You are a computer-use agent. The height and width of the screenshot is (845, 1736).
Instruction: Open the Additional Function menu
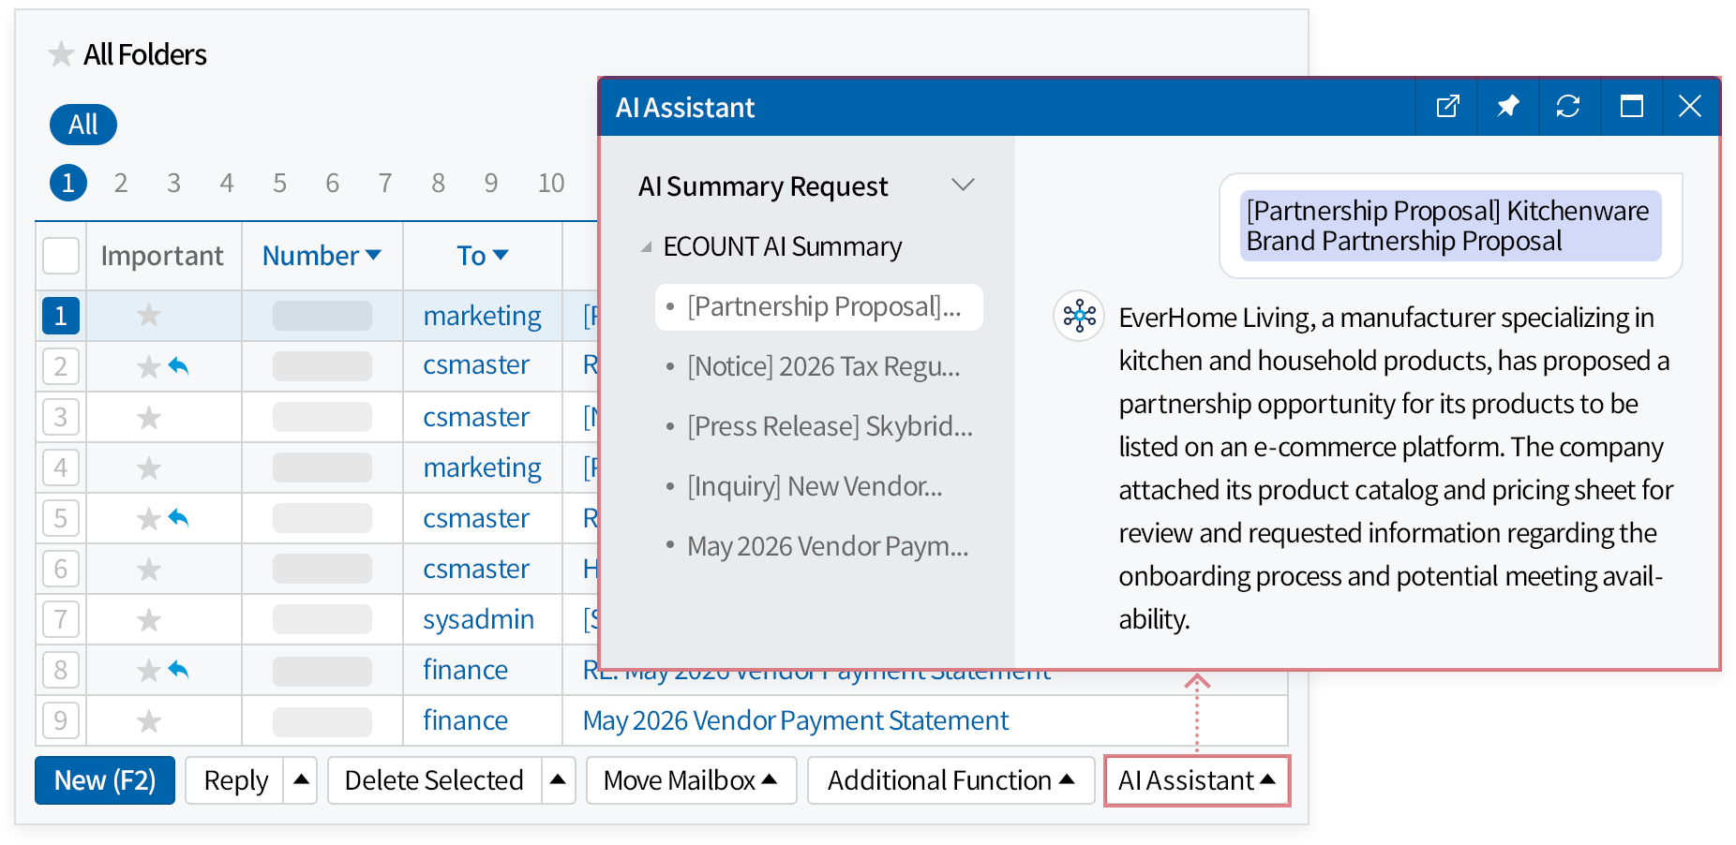point(950,780)
